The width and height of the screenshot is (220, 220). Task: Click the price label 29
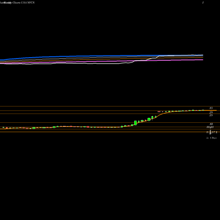point(211,113)
